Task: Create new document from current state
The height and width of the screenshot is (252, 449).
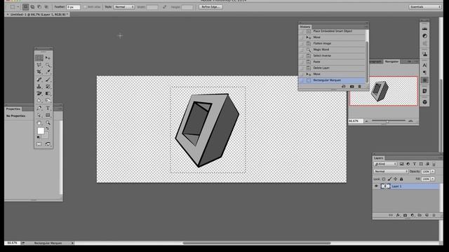Action: click(x=343, y=87)
